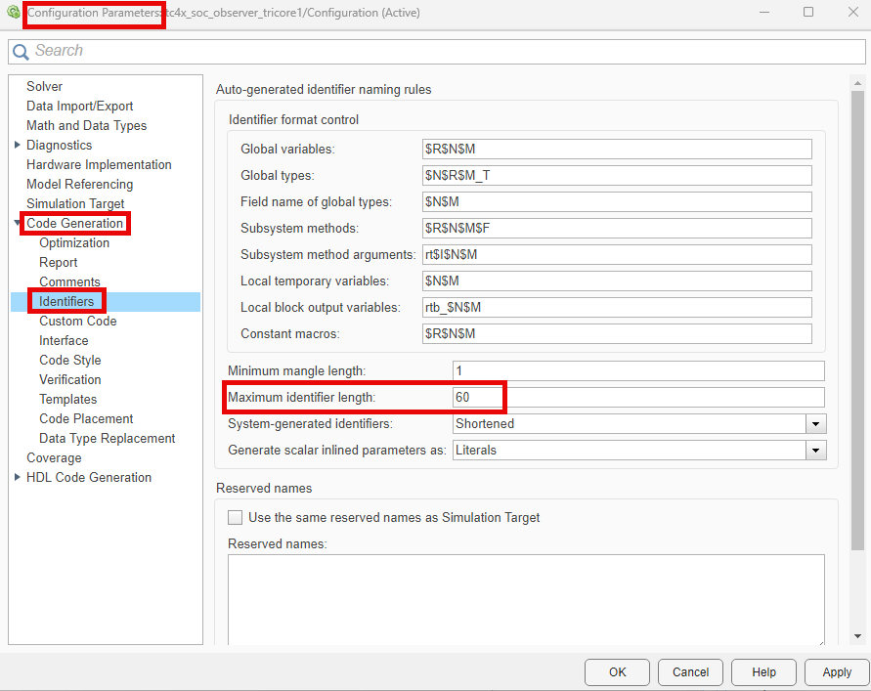Click the OK button

(617, 672)
